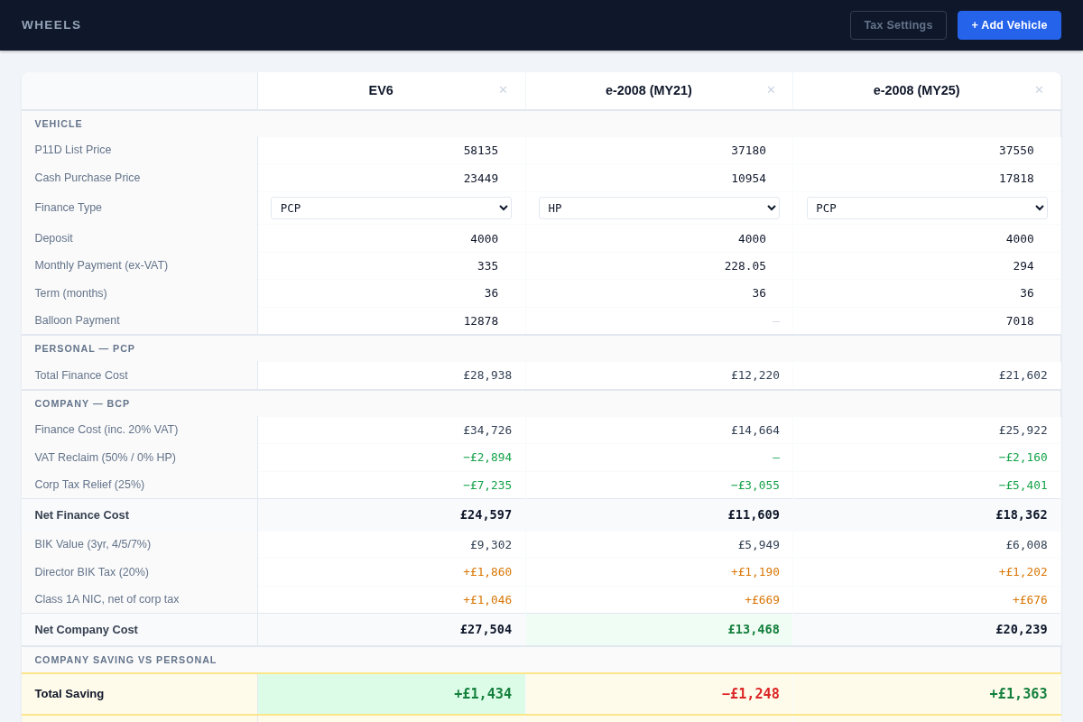1083x722 pixels.
Task: Edit e-2008 (MY25) P11D List Price 37550
Action: click(927, 150)
